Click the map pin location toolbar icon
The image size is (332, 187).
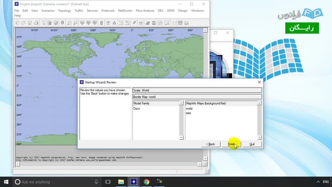63,23
